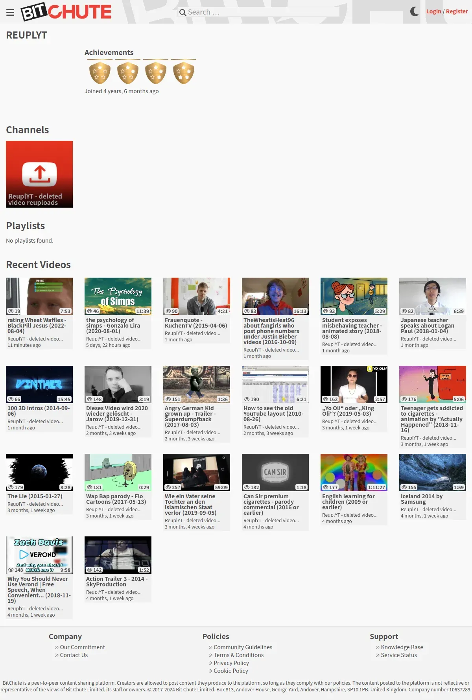Click title 'Action Trailer 3 - 2014 - SkyProduction'
The width and height of the screenshot is (472, 700).
click(x=117, y=582)
